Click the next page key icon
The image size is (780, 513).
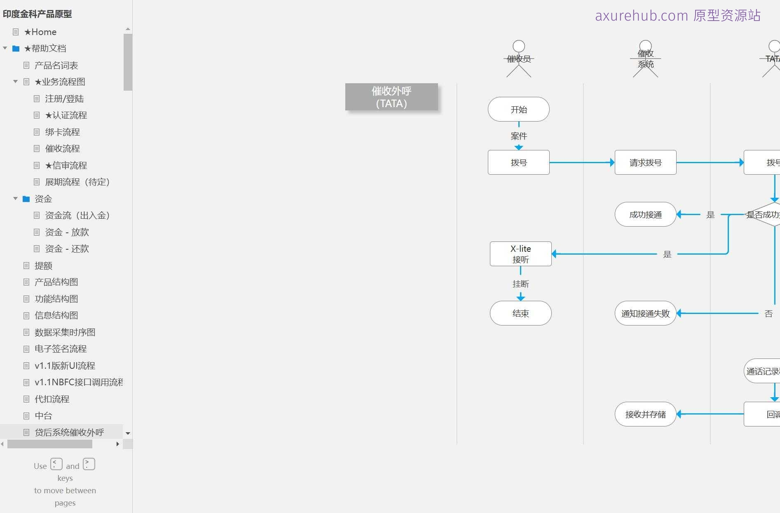click(89, 464)
